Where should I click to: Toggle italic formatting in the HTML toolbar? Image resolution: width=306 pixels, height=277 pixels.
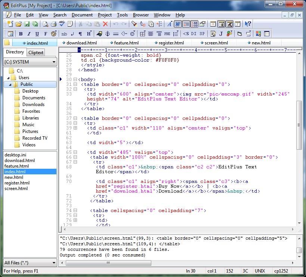point(29,34)
